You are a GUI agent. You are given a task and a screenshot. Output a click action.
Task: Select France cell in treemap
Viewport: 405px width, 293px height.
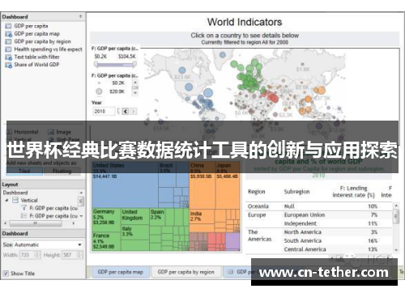click(x=106, y=241)
